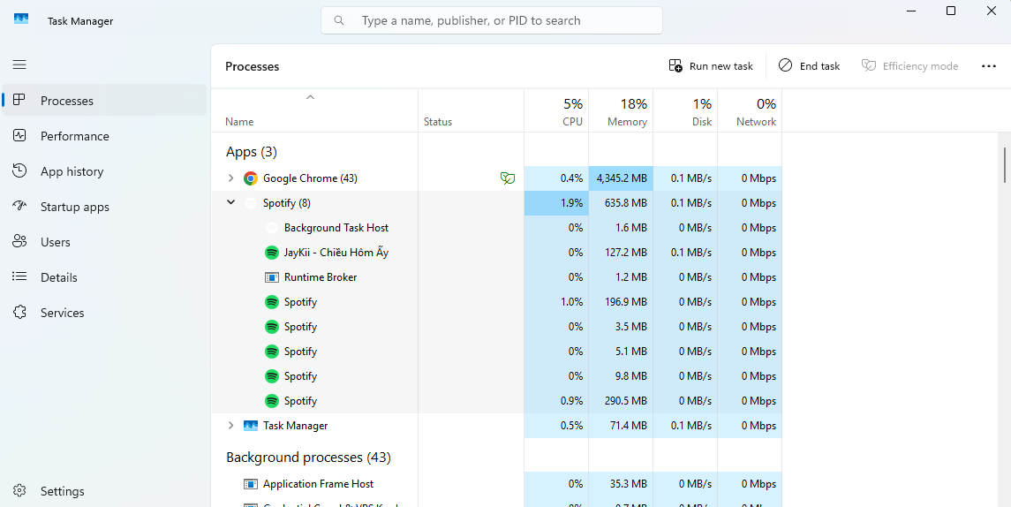The image size is (1011, 507).
Task: Click the App history clock icon
Action: [19, 171]
